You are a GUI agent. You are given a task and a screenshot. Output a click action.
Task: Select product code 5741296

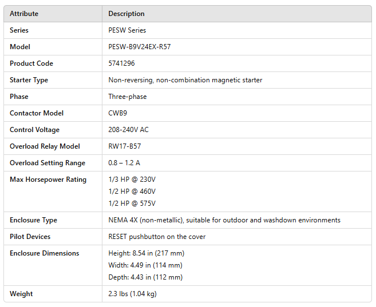(x=122, y=63)
